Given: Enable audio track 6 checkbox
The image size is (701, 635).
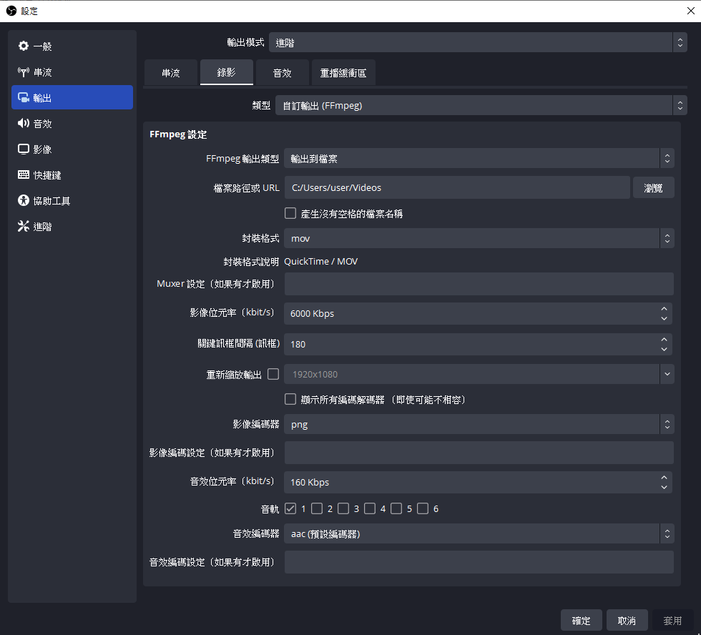Looking at the screenshot, I should coord(423,508).
